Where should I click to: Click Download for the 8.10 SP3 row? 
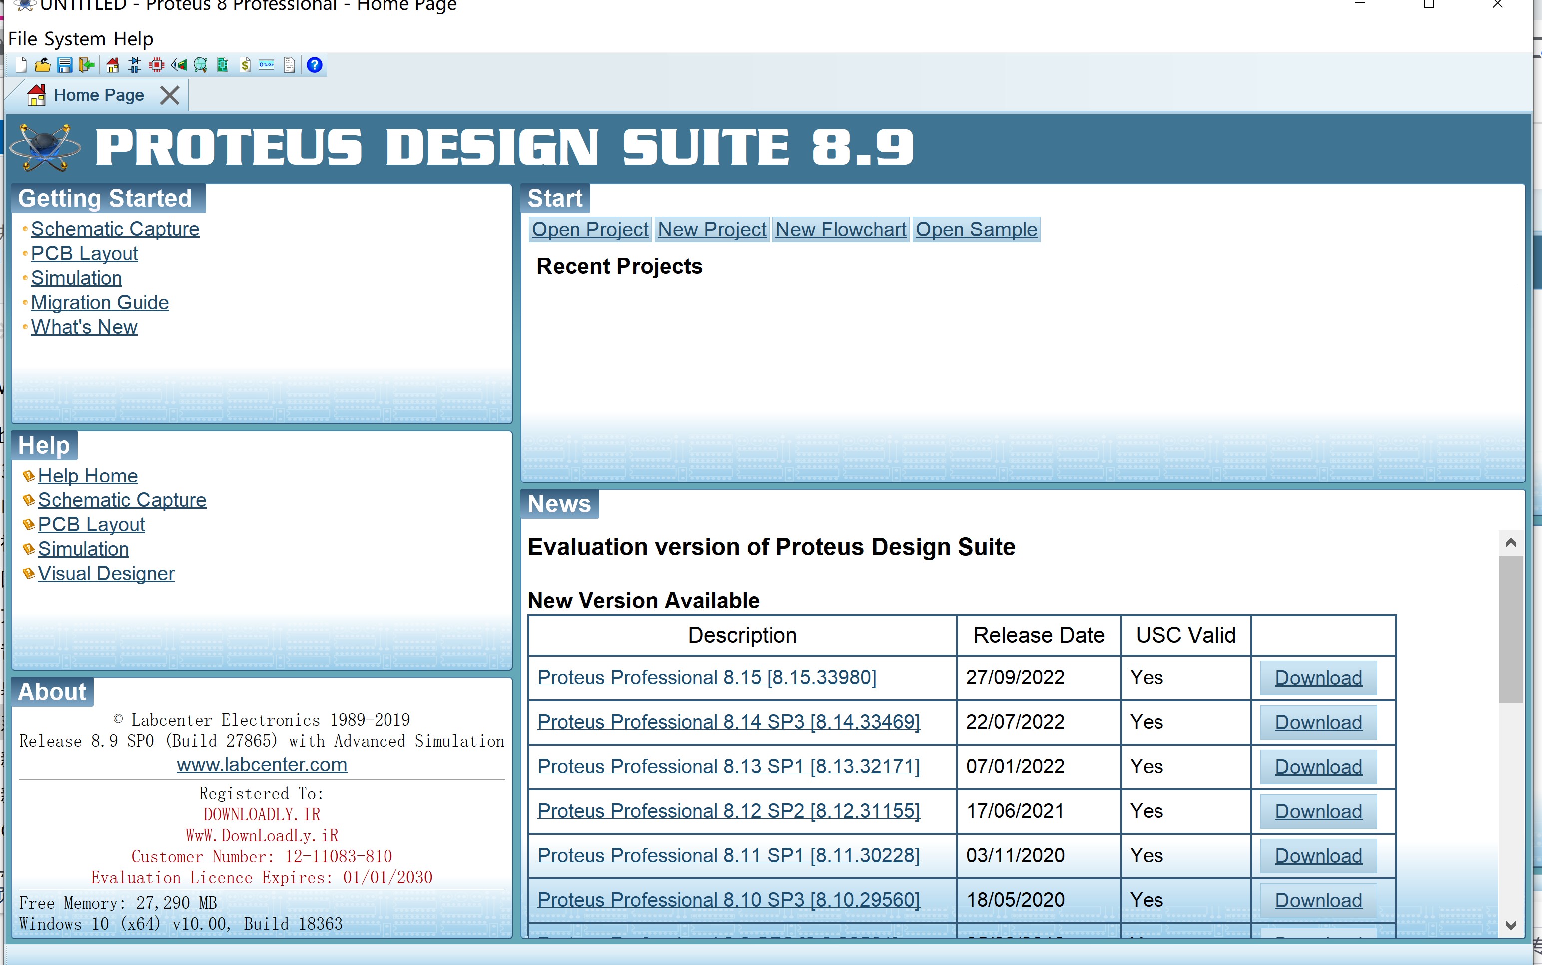click(x=1318, y=900)
